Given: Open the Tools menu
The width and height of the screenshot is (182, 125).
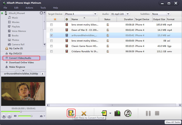Looking at the screenshot, I should tap(43, 8).
